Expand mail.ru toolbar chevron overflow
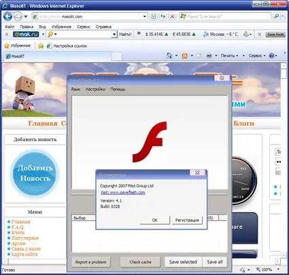This screenshot has width=289, height=275. coord(139,33)
